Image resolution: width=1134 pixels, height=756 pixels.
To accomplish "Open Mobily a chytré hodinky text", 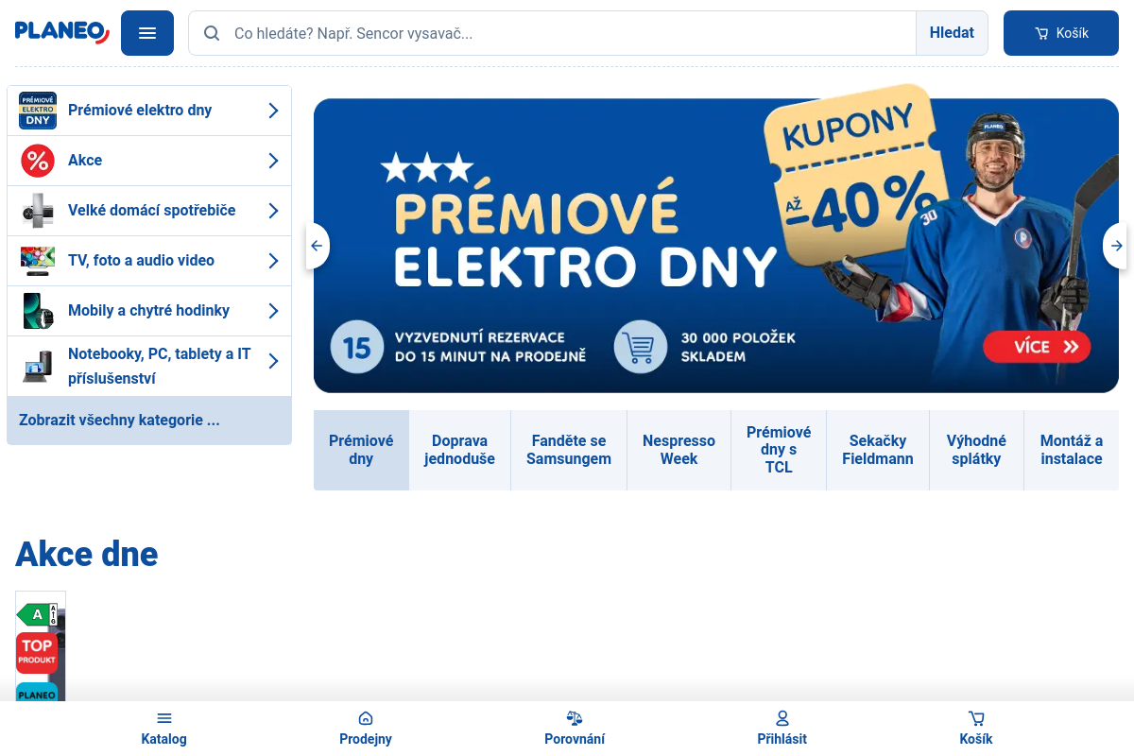I will click(x=149, y=311).
